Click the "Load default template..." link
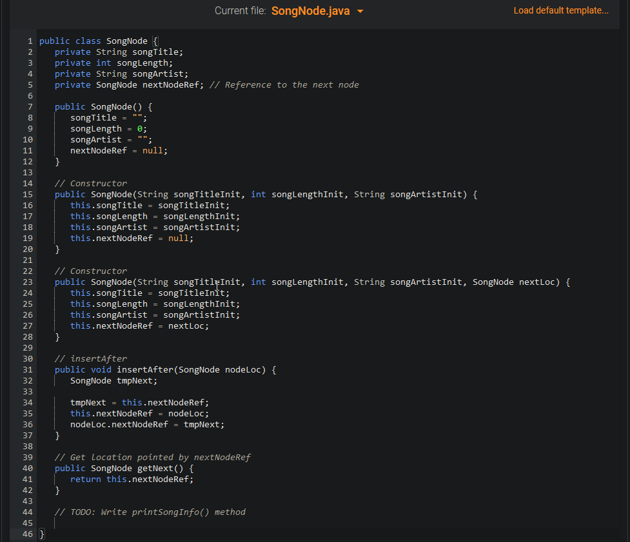630x542 pixels. pos(560,10)
